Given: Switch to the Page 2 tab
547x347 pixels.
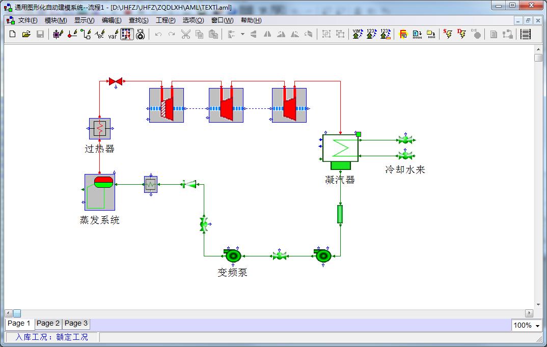Looking at the screenshot, I should pyautogui.click(x=48, y=323).
